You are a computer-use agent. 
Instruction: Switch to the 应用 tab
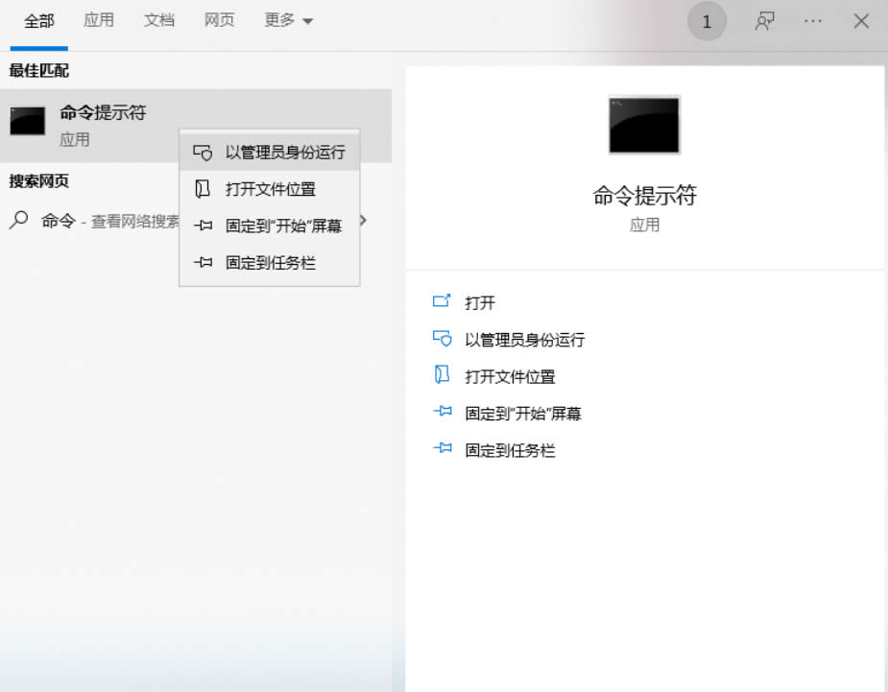pyautogui.click(x=99, y=20)
